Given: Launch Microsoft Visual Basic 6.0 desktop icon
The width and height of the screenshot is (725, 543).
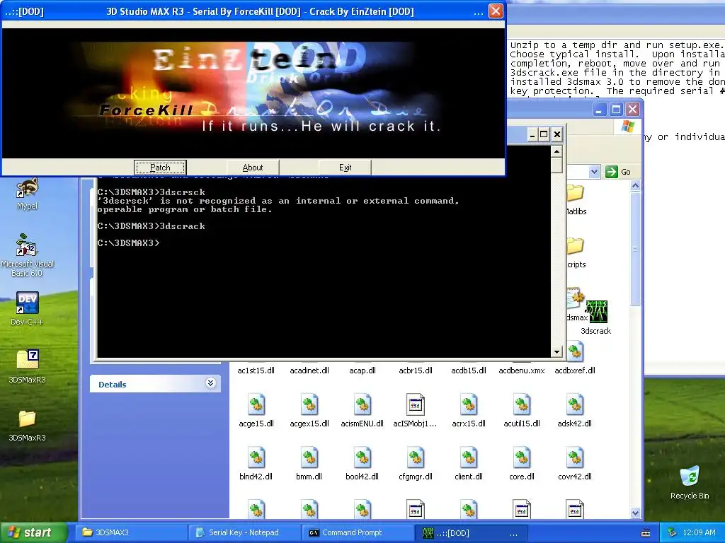Looking at the screenshot, I should point(28,255).
